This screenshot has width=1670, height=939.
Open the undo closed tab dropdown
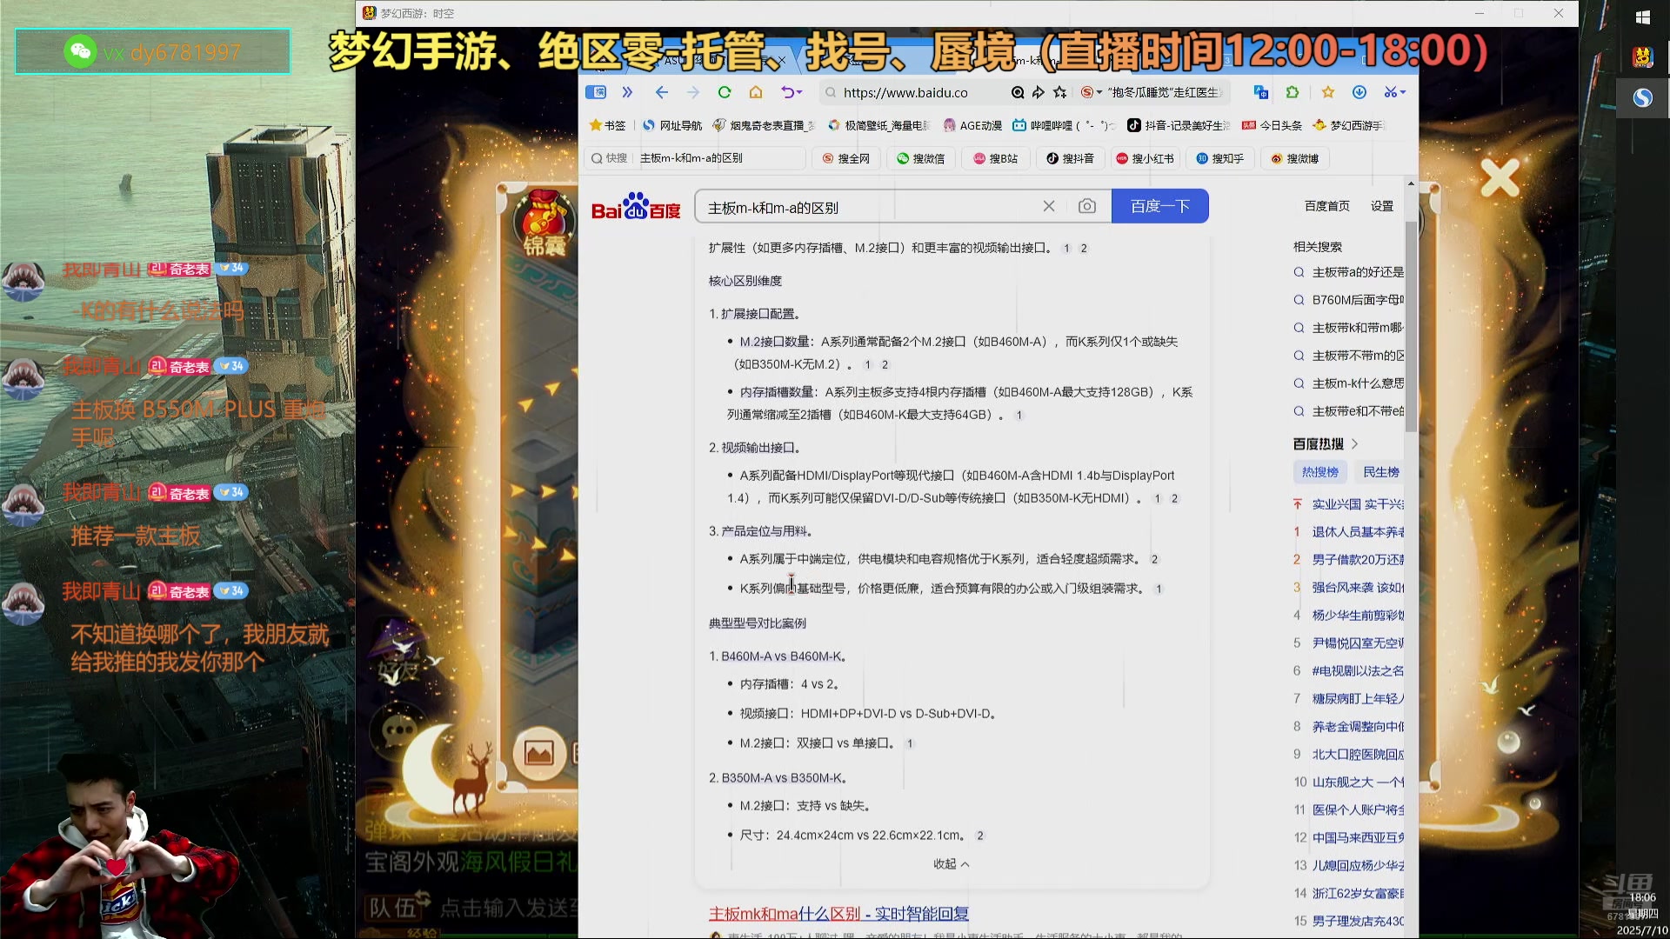click(x=792, y=92)
